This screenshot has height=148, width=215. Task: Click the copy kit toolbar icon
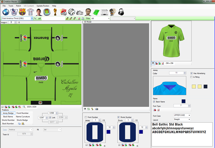coord(83,18)
